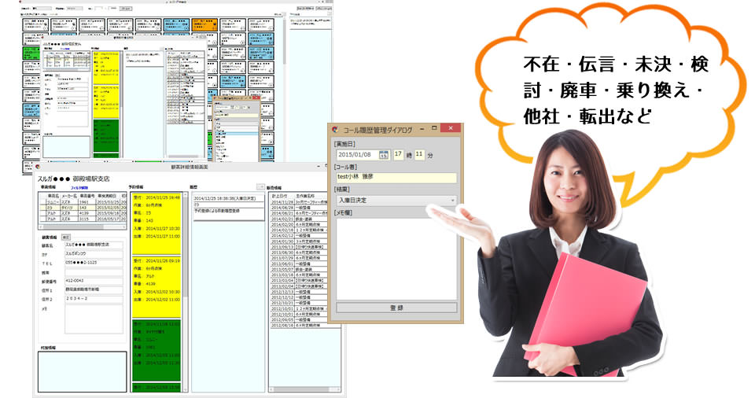The height and width of the screenshot is (398, 755).
Task: Click the minute field showing 11
Action: click(419, 154)
